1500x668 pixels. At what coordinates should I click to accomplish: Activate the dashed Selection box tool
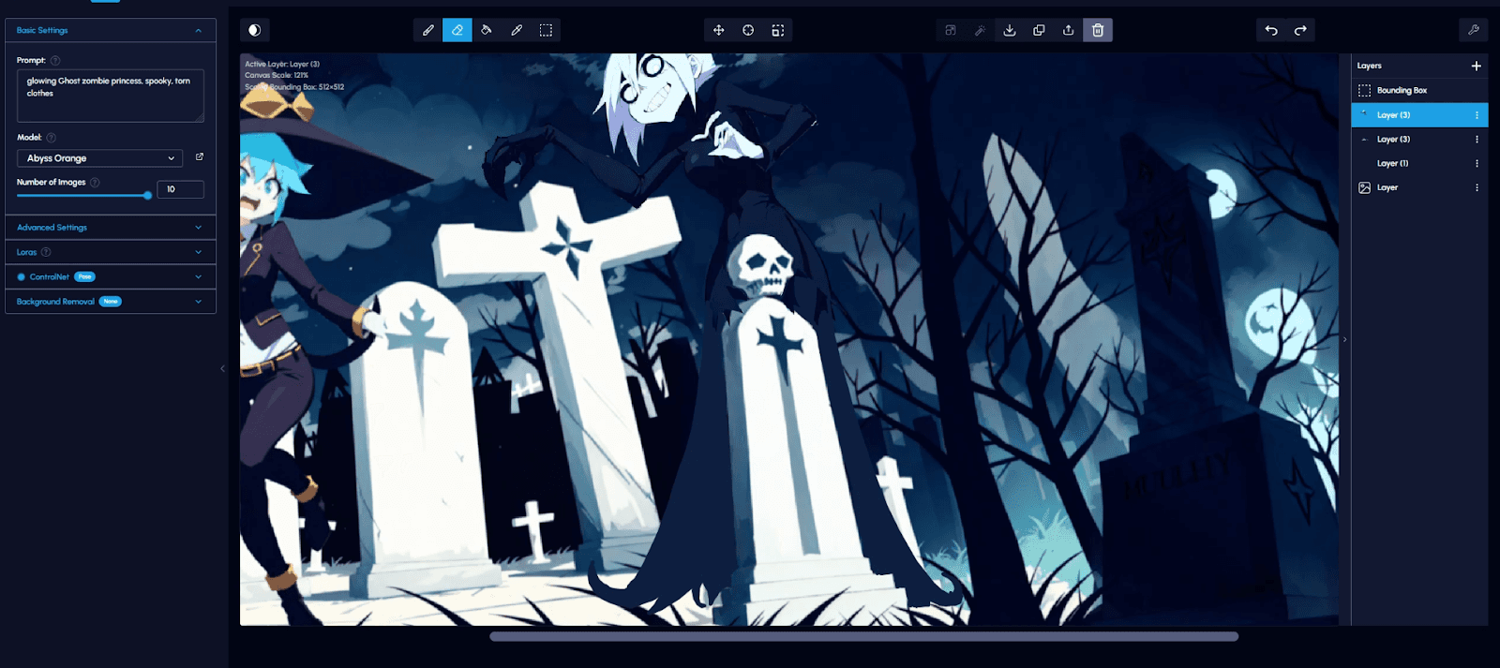coord(546,30)
